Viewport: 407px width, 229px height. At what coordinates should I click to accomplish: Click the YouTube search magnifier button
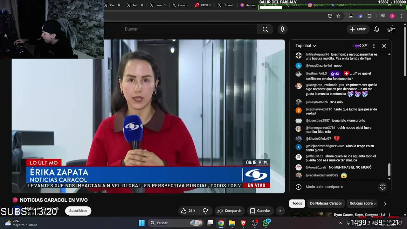(265, 29)
